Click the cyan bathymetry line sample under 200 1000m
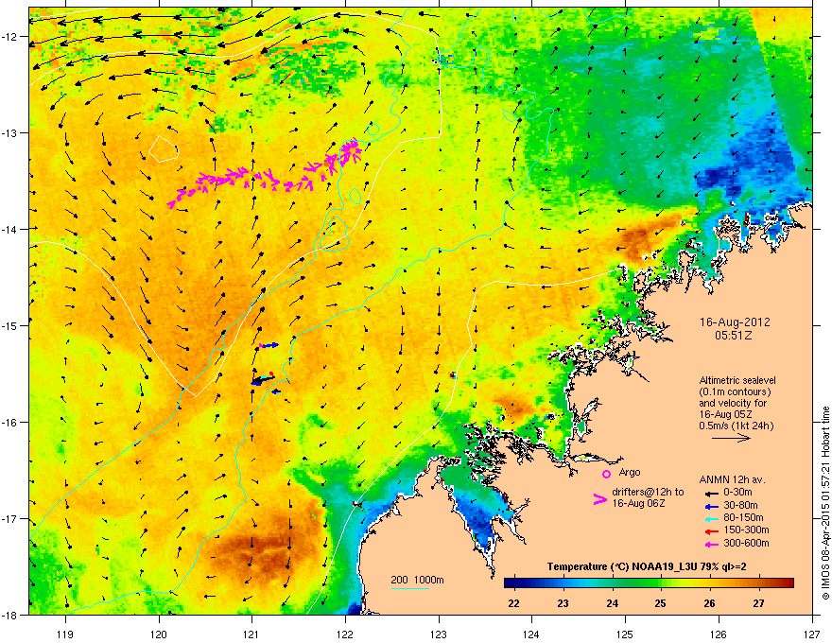 coord(410,589)
